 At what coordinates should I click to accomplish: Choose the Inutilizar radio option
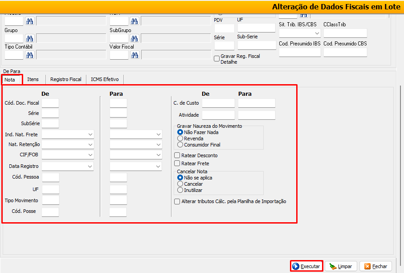point(180,190)
